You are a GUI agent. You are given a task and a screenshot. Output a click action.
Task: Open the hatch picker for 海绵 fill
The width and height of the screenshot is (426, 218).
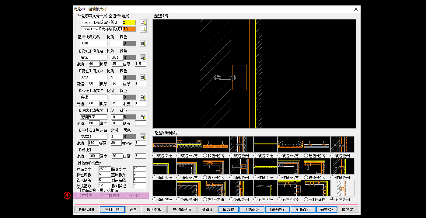click(x=143, y=58)
